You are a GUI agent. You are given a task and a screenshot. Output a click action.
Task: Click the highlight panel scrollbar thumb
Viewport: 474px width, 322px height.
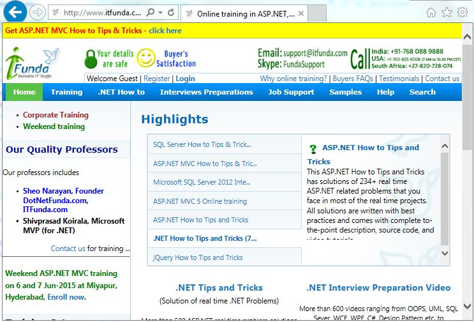click(x=445, y=199)
